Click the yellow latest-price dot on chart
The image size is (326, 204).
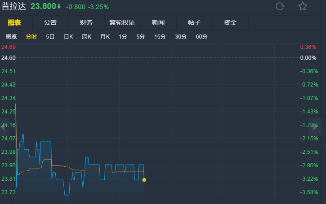pyautogui.click(x=144, y=180)
